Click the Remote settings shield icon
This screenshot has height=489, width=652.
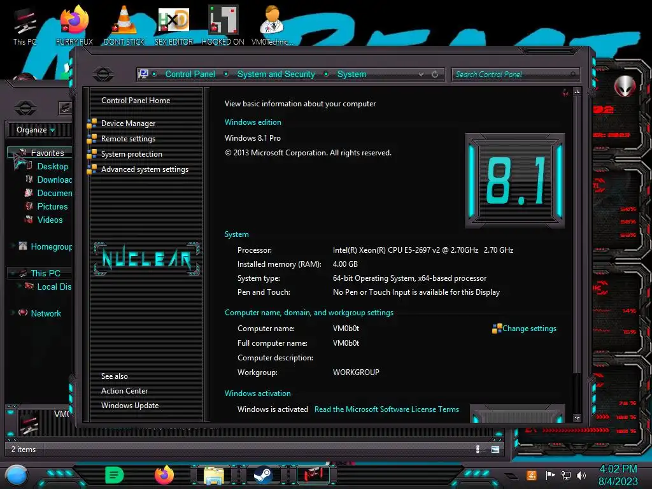pos(92,138)
